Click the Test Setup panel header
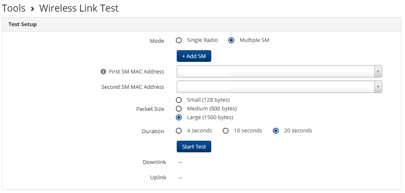 [23, 24]
